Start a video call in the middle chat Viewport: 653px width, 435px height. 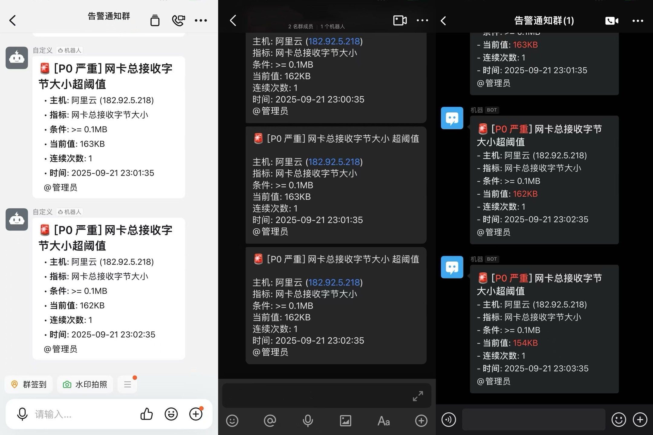coord(400,20)
